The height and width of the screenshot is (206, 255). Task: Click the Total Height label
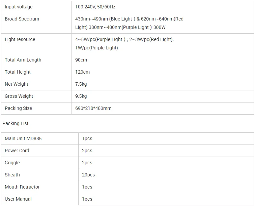18,72
